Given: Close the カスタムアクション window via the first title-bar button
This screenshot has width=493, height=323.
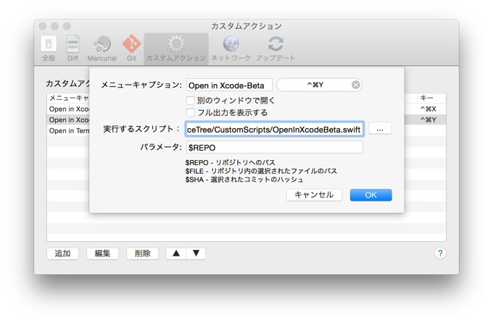Looking at the screenshot, I should (x=43, y=26).
